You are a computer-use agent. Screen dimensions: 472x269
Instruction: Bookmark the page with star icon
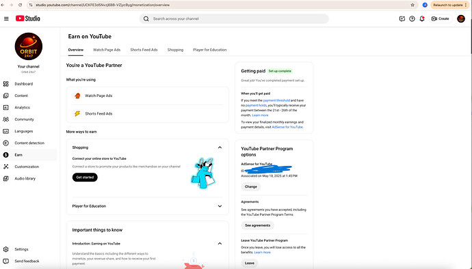[x=412, y=5]
